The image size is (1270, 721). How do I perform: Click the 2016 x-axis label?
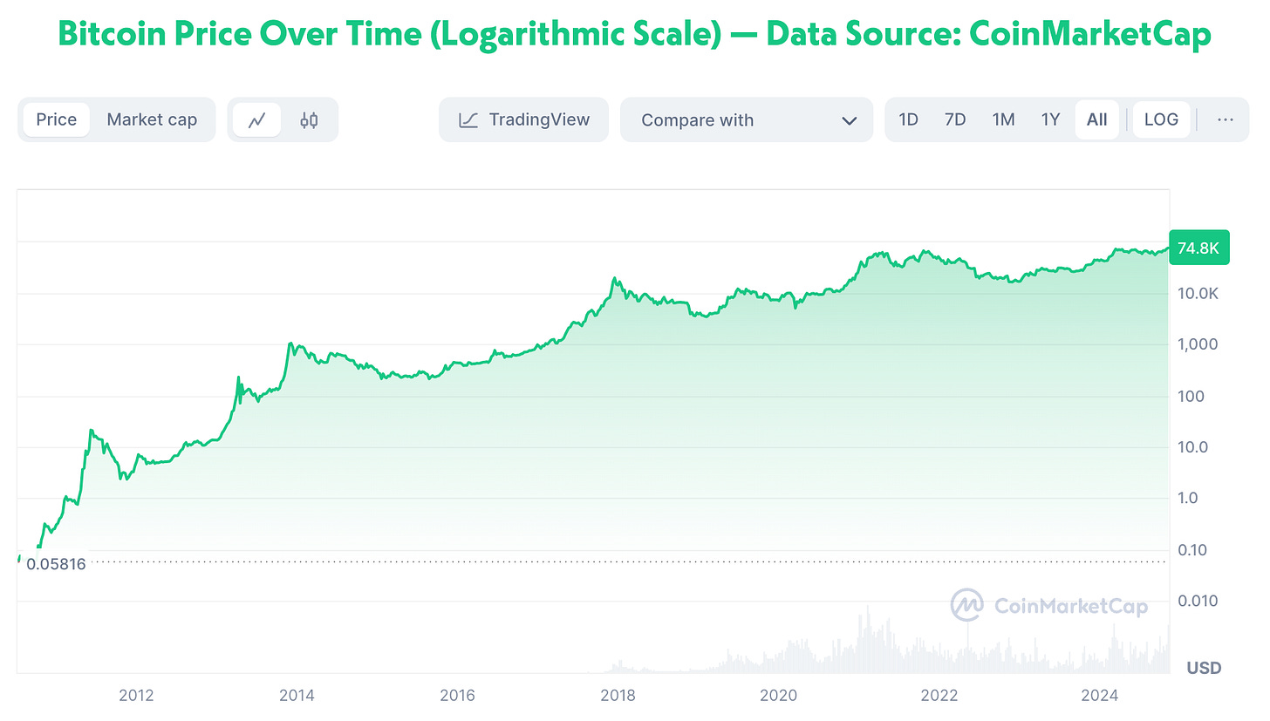tap(457, 695)
